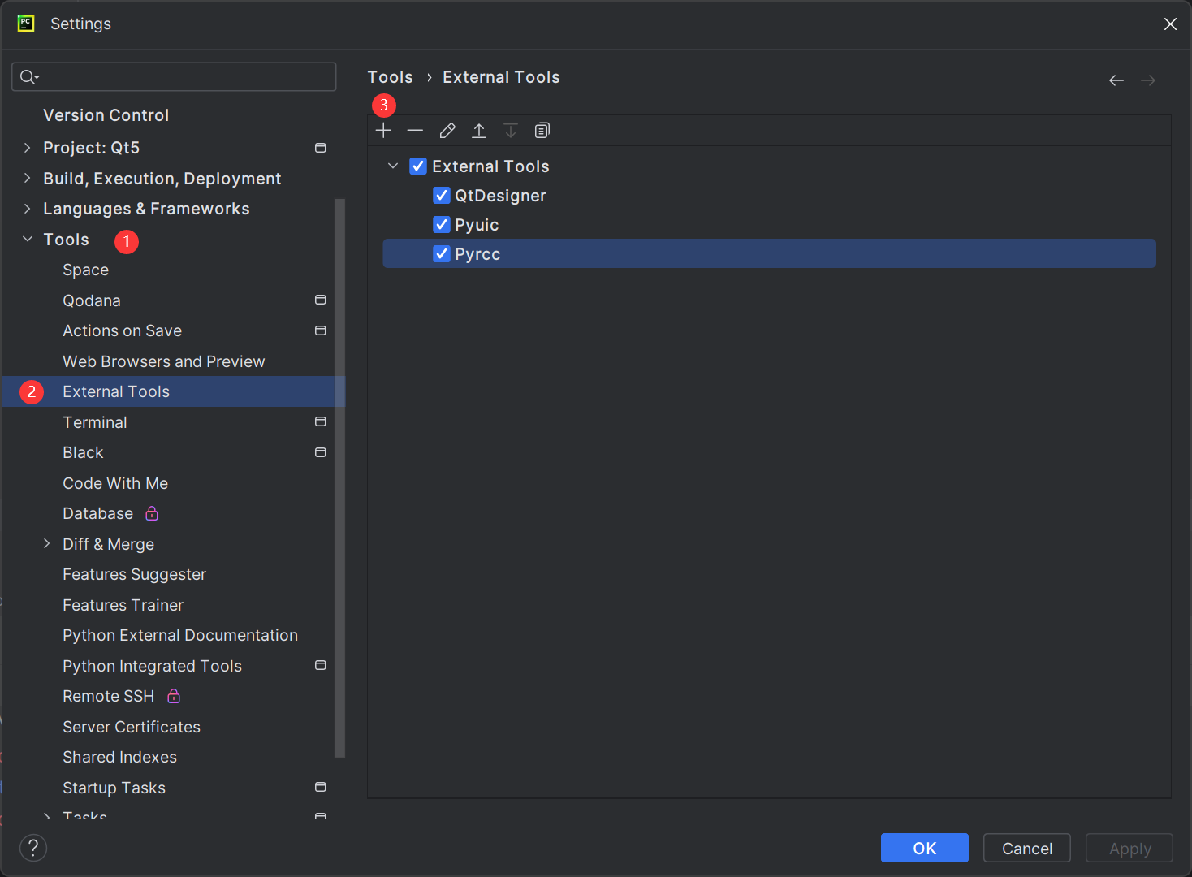Open Features Trainer settings

click(x=123, y=605)
